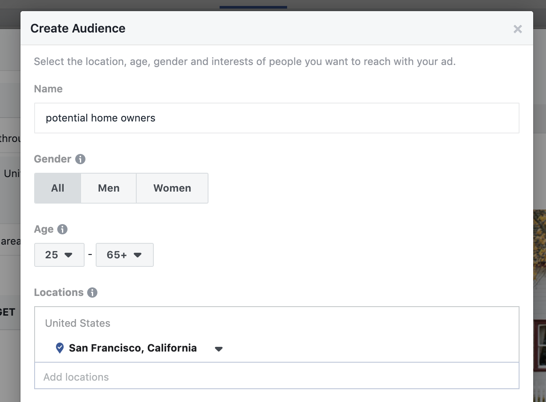Open the maximum age dropdown showing 65+
546x402 pixels.
124,255
